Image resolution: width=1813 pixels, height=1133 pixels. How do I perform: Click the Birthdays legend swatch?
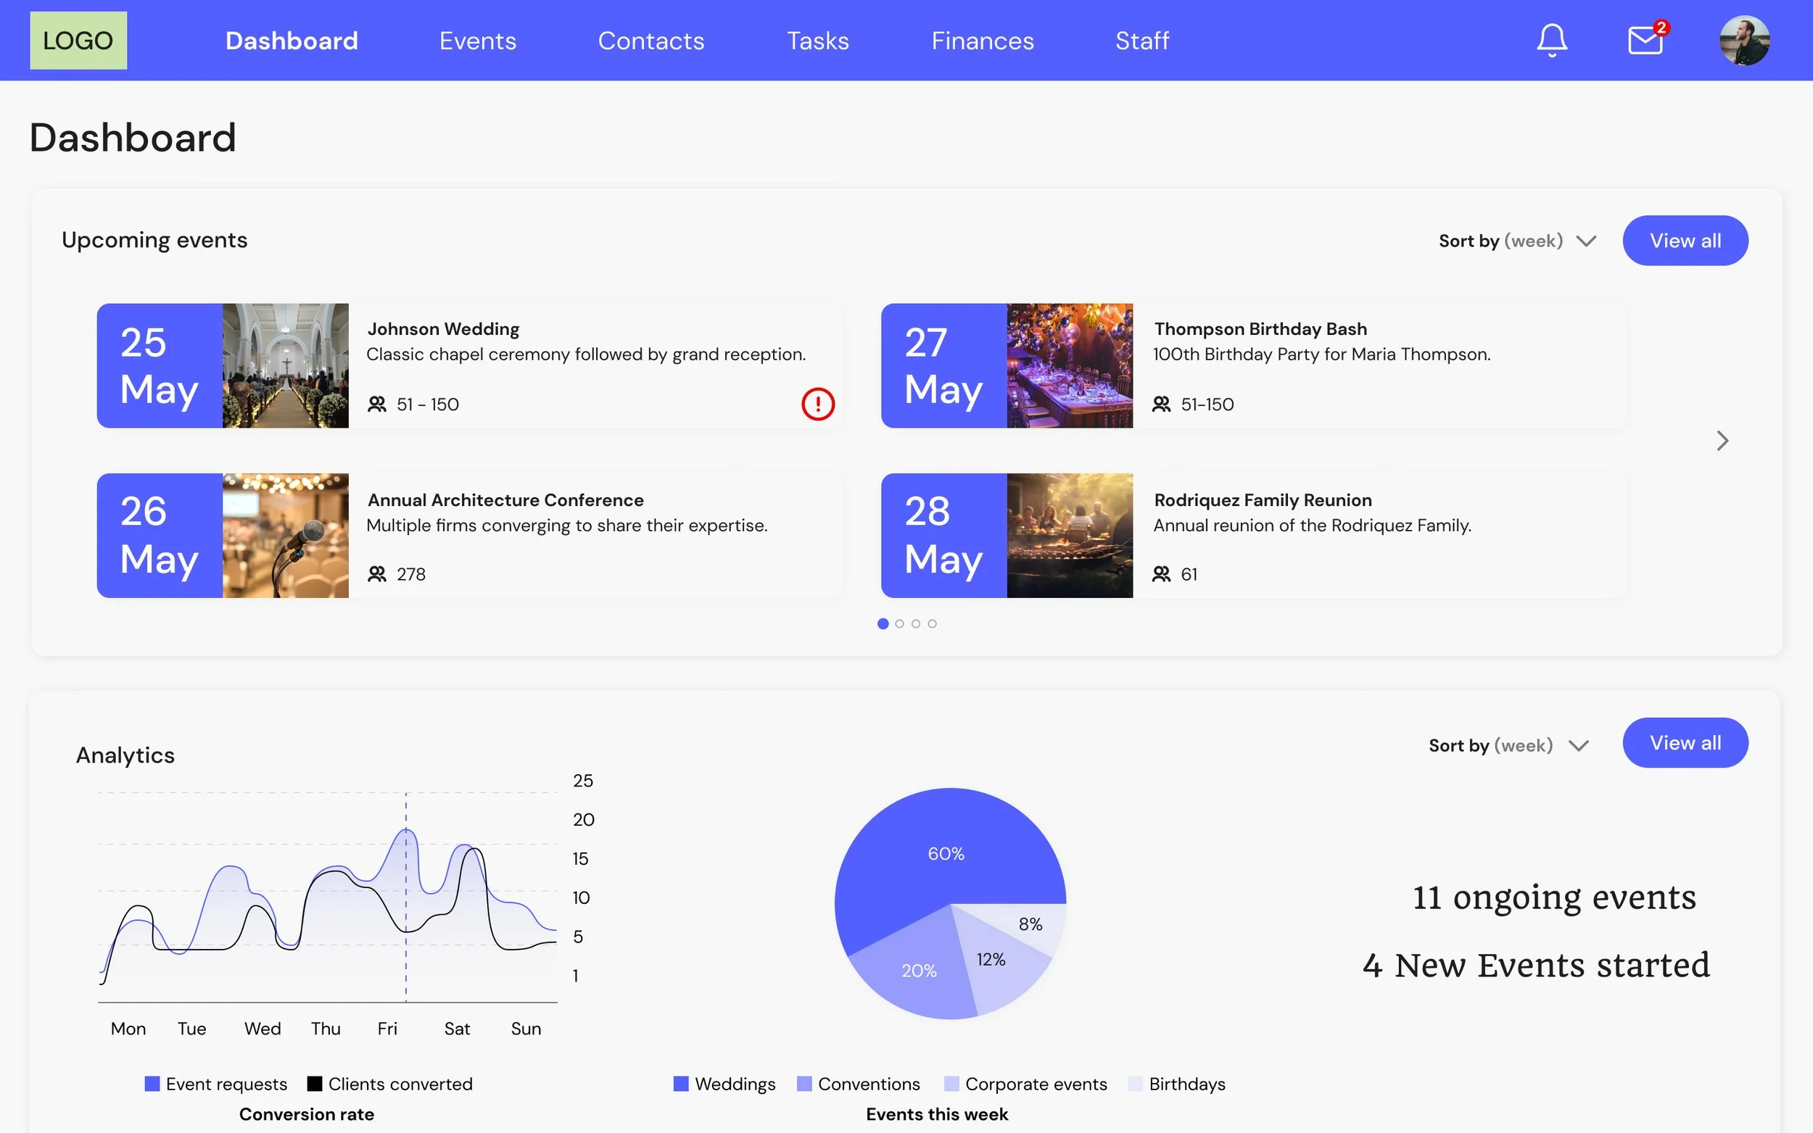click(1135, 1084)
